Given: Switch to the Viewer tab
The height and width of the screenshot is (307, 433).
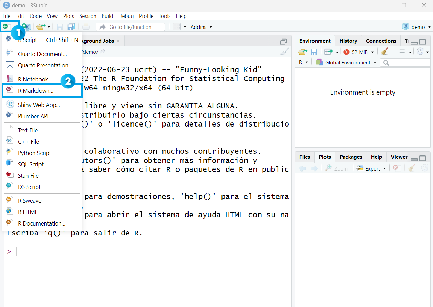Looking at the screenshot, I should tap(399, 157).
